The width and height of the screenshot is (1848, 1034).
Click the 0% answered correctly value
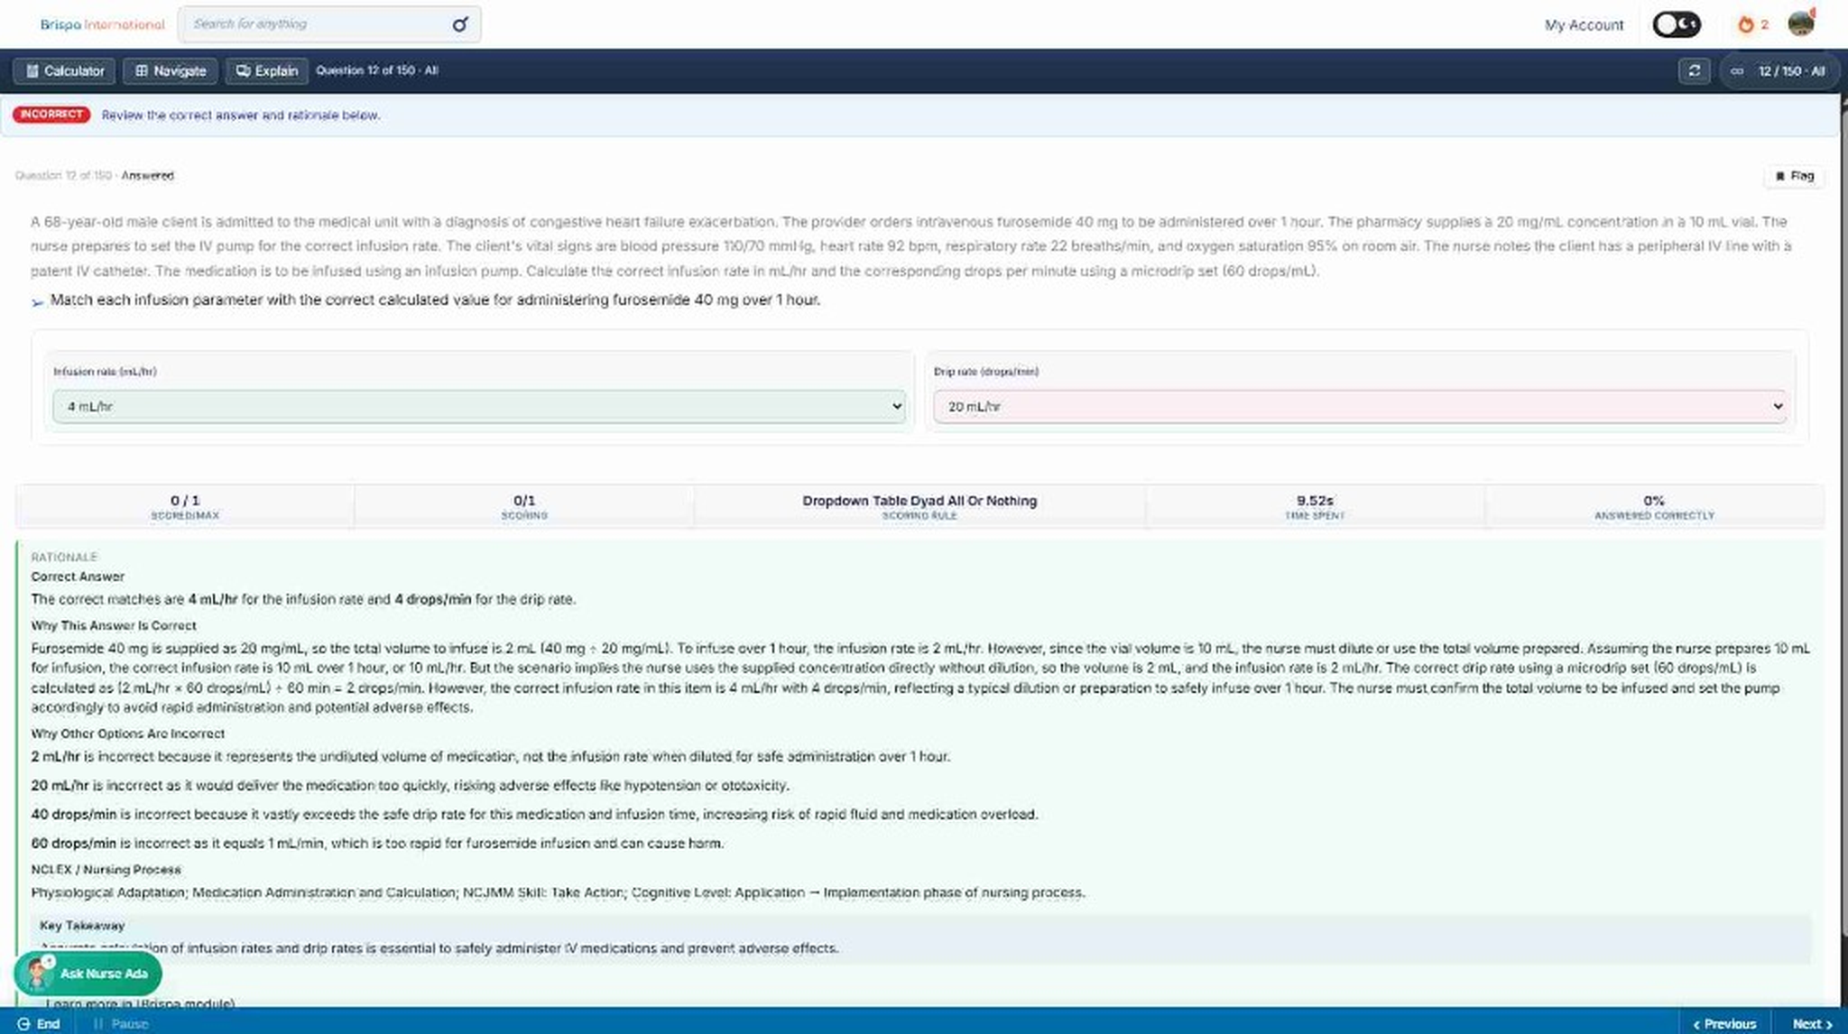tap(1654, 500)
